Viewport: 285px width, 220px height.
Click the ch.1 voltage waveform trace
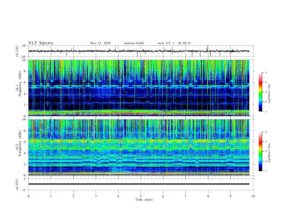(x=139, y=51)
